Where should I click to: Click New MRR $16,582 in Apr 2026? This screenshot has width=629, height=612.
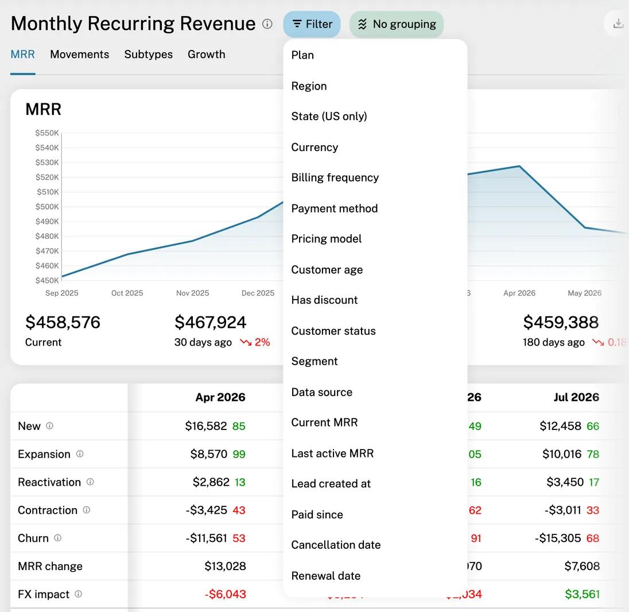(206, 426)
